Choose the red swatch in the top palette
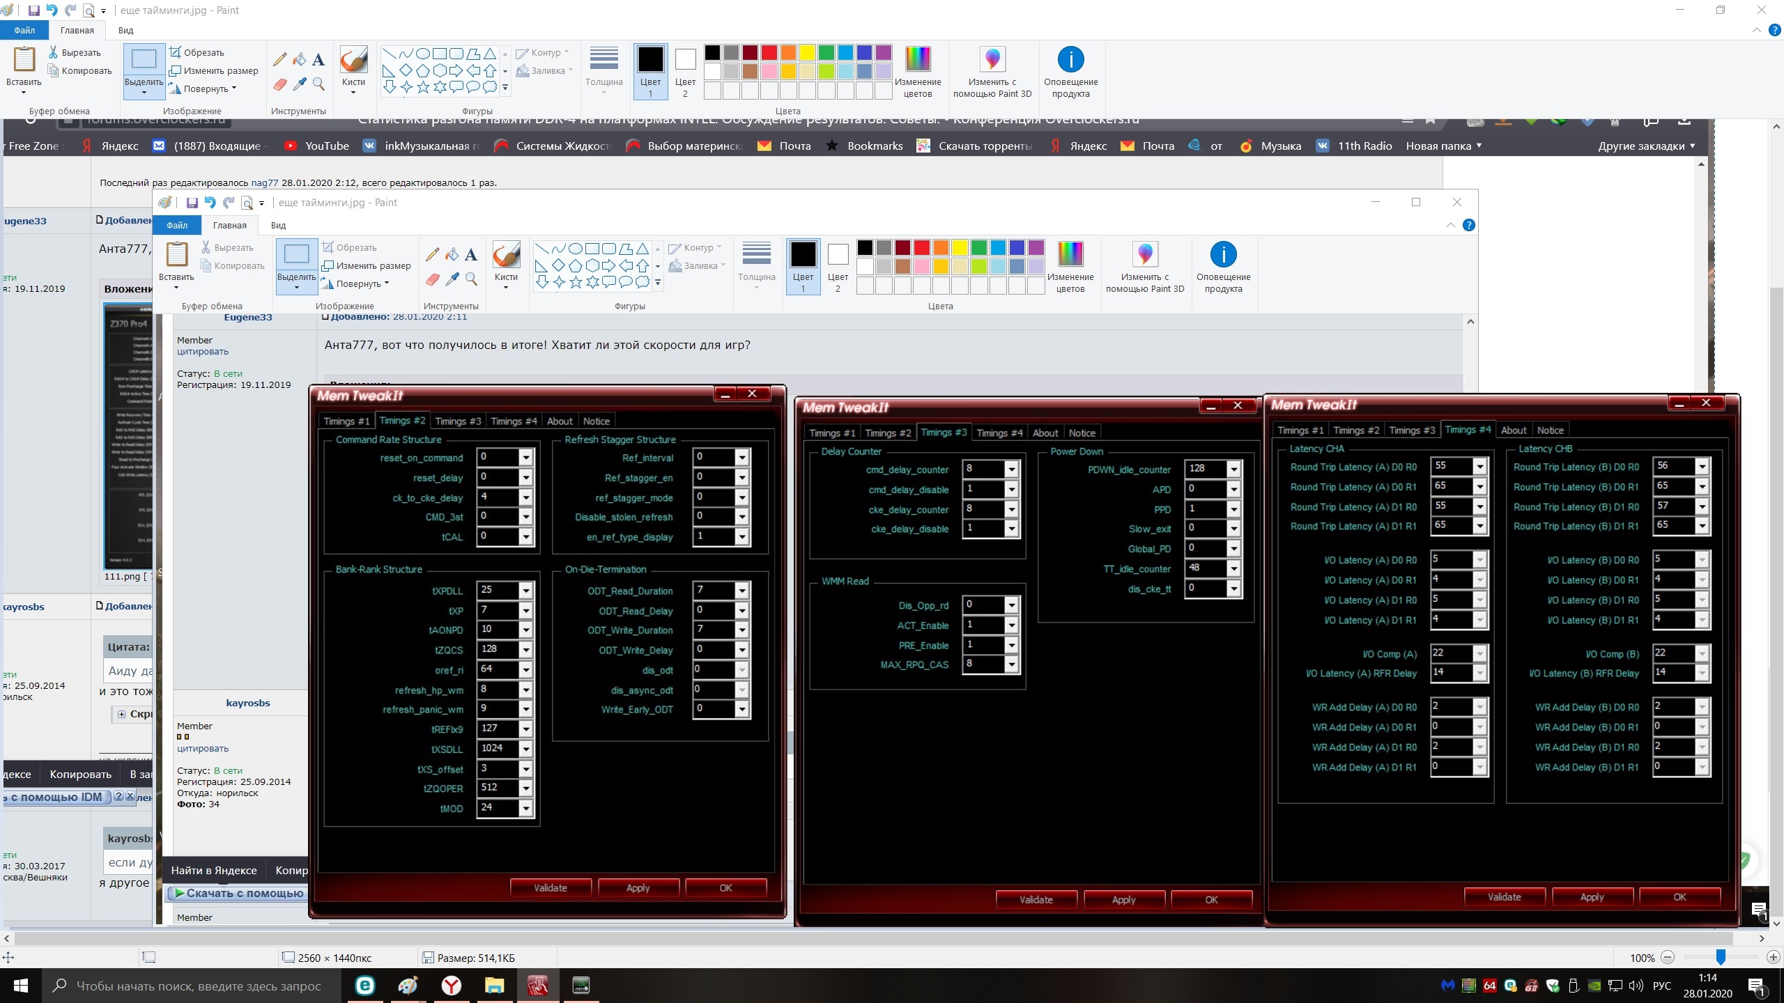 click(769, 53)
